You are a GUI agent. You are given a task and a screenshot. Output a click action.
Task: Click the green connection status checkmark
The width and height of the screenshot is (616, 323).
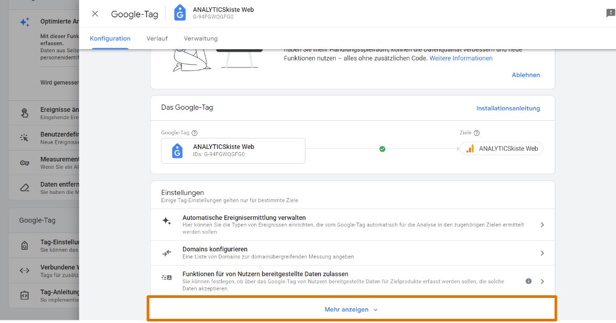point(382,148)
